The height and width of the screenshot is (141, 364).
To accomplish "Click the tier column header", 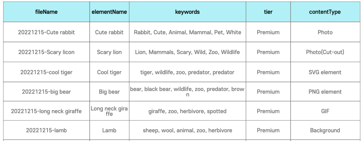I will click(x=268, y=12).
